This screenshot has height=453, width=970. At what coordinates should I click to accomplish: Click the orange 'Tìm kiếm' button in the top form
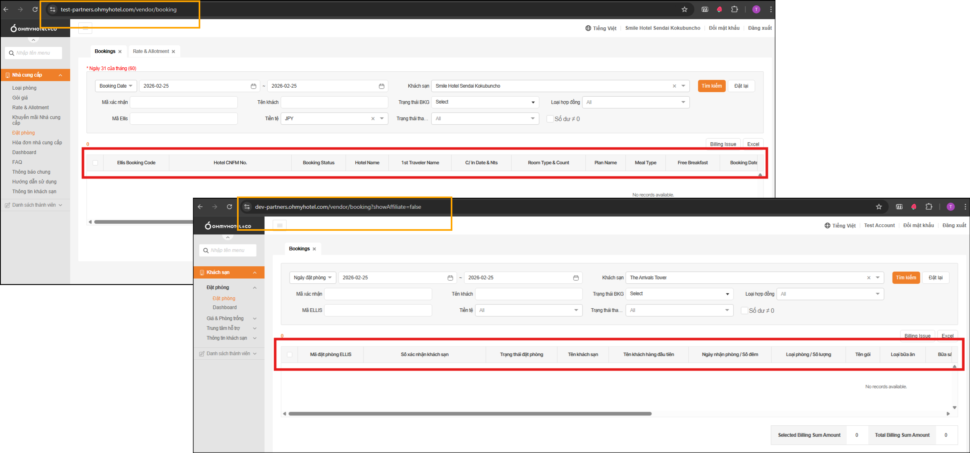tap(711, 86)
